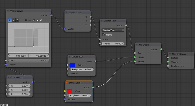
Task: Open red color swatch of Diffuse BSDF
Action: [x=70, y=91]
